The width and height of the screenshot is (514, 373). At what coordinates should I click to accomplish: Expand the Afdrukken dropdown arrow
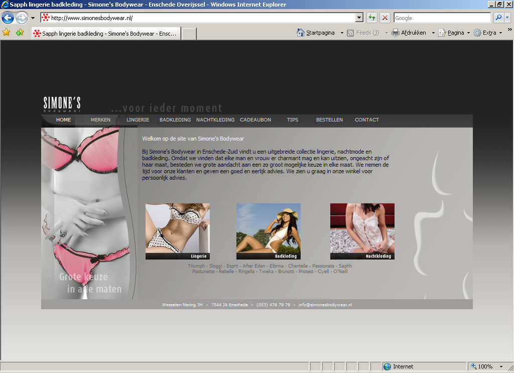[433, 33]
